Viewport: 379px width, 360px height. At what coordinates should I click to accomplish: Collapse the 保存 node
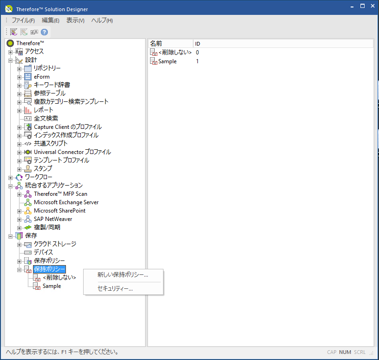tap(10, 236)
